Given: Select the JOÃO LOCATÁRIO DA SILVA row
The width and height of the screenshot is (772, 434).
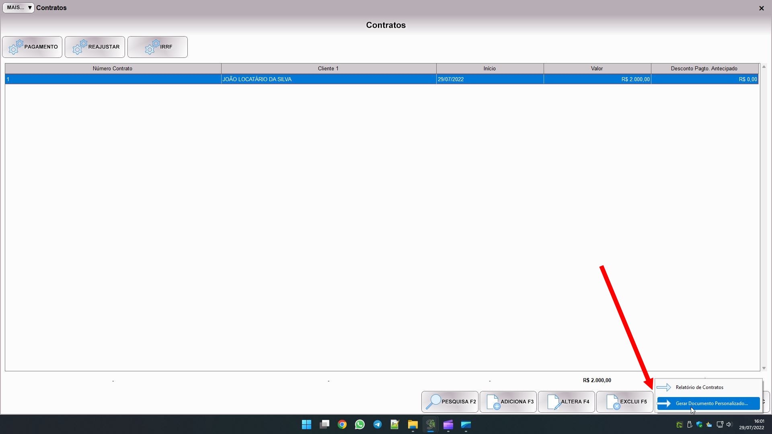Looking at the screenshot, I should coord(257,79).
